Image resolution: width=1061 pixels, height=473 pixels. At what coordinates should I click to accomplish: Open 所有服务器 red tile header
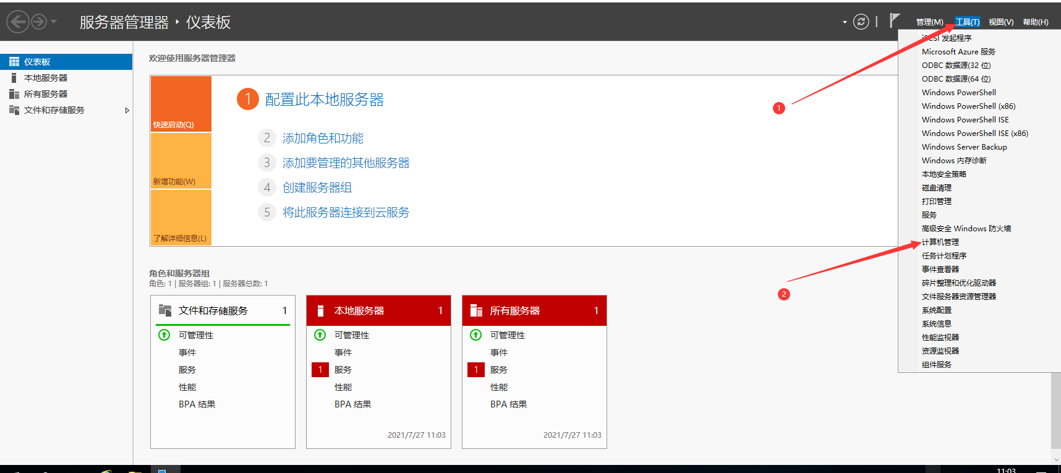coord(535,310)
